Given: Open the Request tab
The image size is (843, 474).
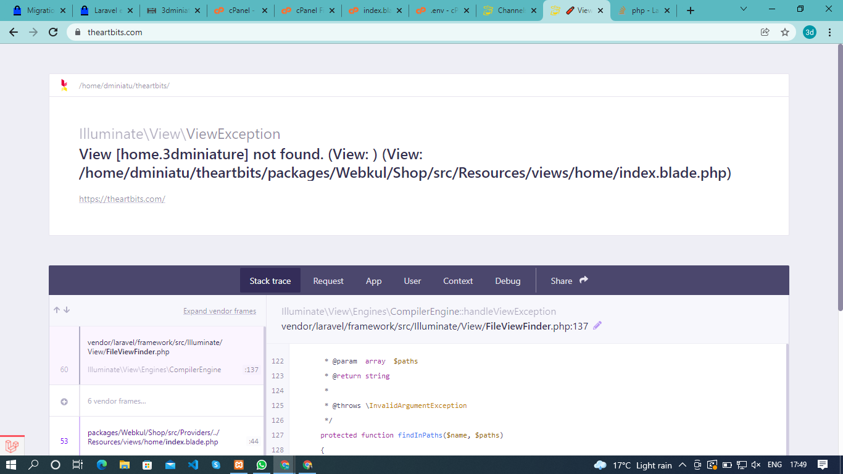Looking at the screenshot, I should tap(328, 281).
